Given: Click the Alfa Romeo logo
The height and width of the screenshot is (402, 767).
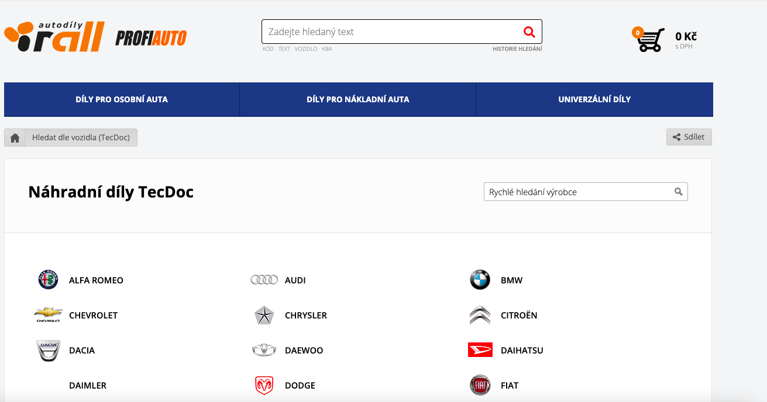Looking at the screenshot, I should [x=49, y=280].
